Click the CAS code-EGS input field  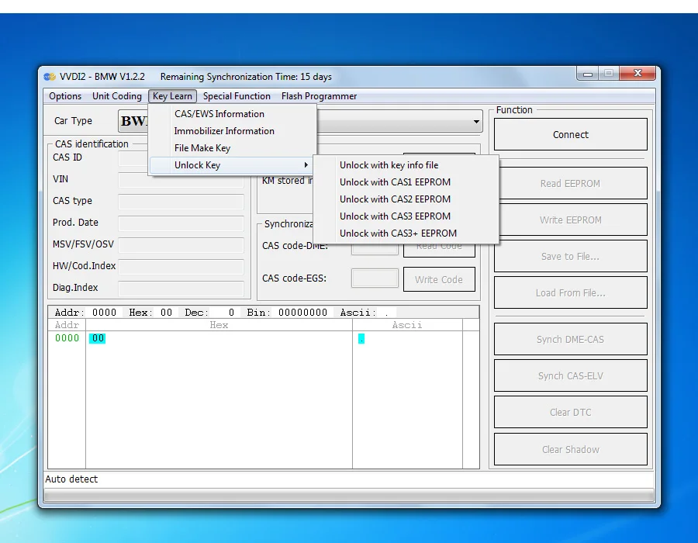pyautogui.click(x=375, y=278)
